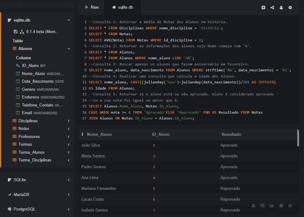Click the 'Maria Santos' result cell

point(93,156)
